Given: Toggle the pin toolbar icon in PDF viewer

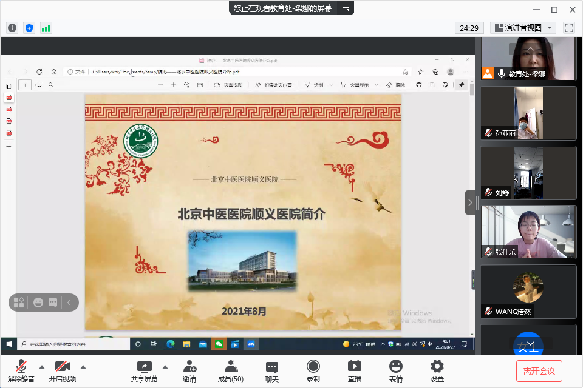Looking at the screenshot, I should [x=462, y=85].
